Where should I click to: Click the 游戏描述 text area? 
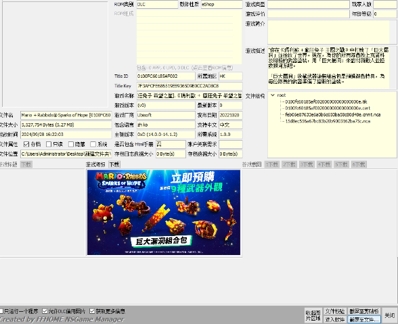(332, 68)
